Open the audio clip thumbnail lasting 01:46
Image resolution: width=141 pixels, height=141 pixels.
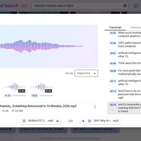pos(15,87)
